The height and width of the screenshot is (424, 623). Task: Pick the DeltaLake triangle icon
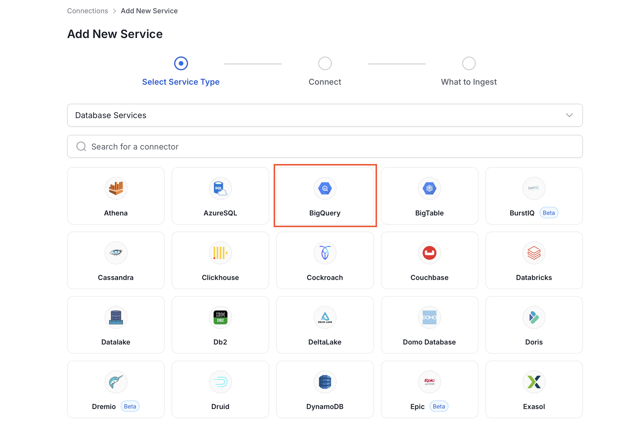point(325,317)
